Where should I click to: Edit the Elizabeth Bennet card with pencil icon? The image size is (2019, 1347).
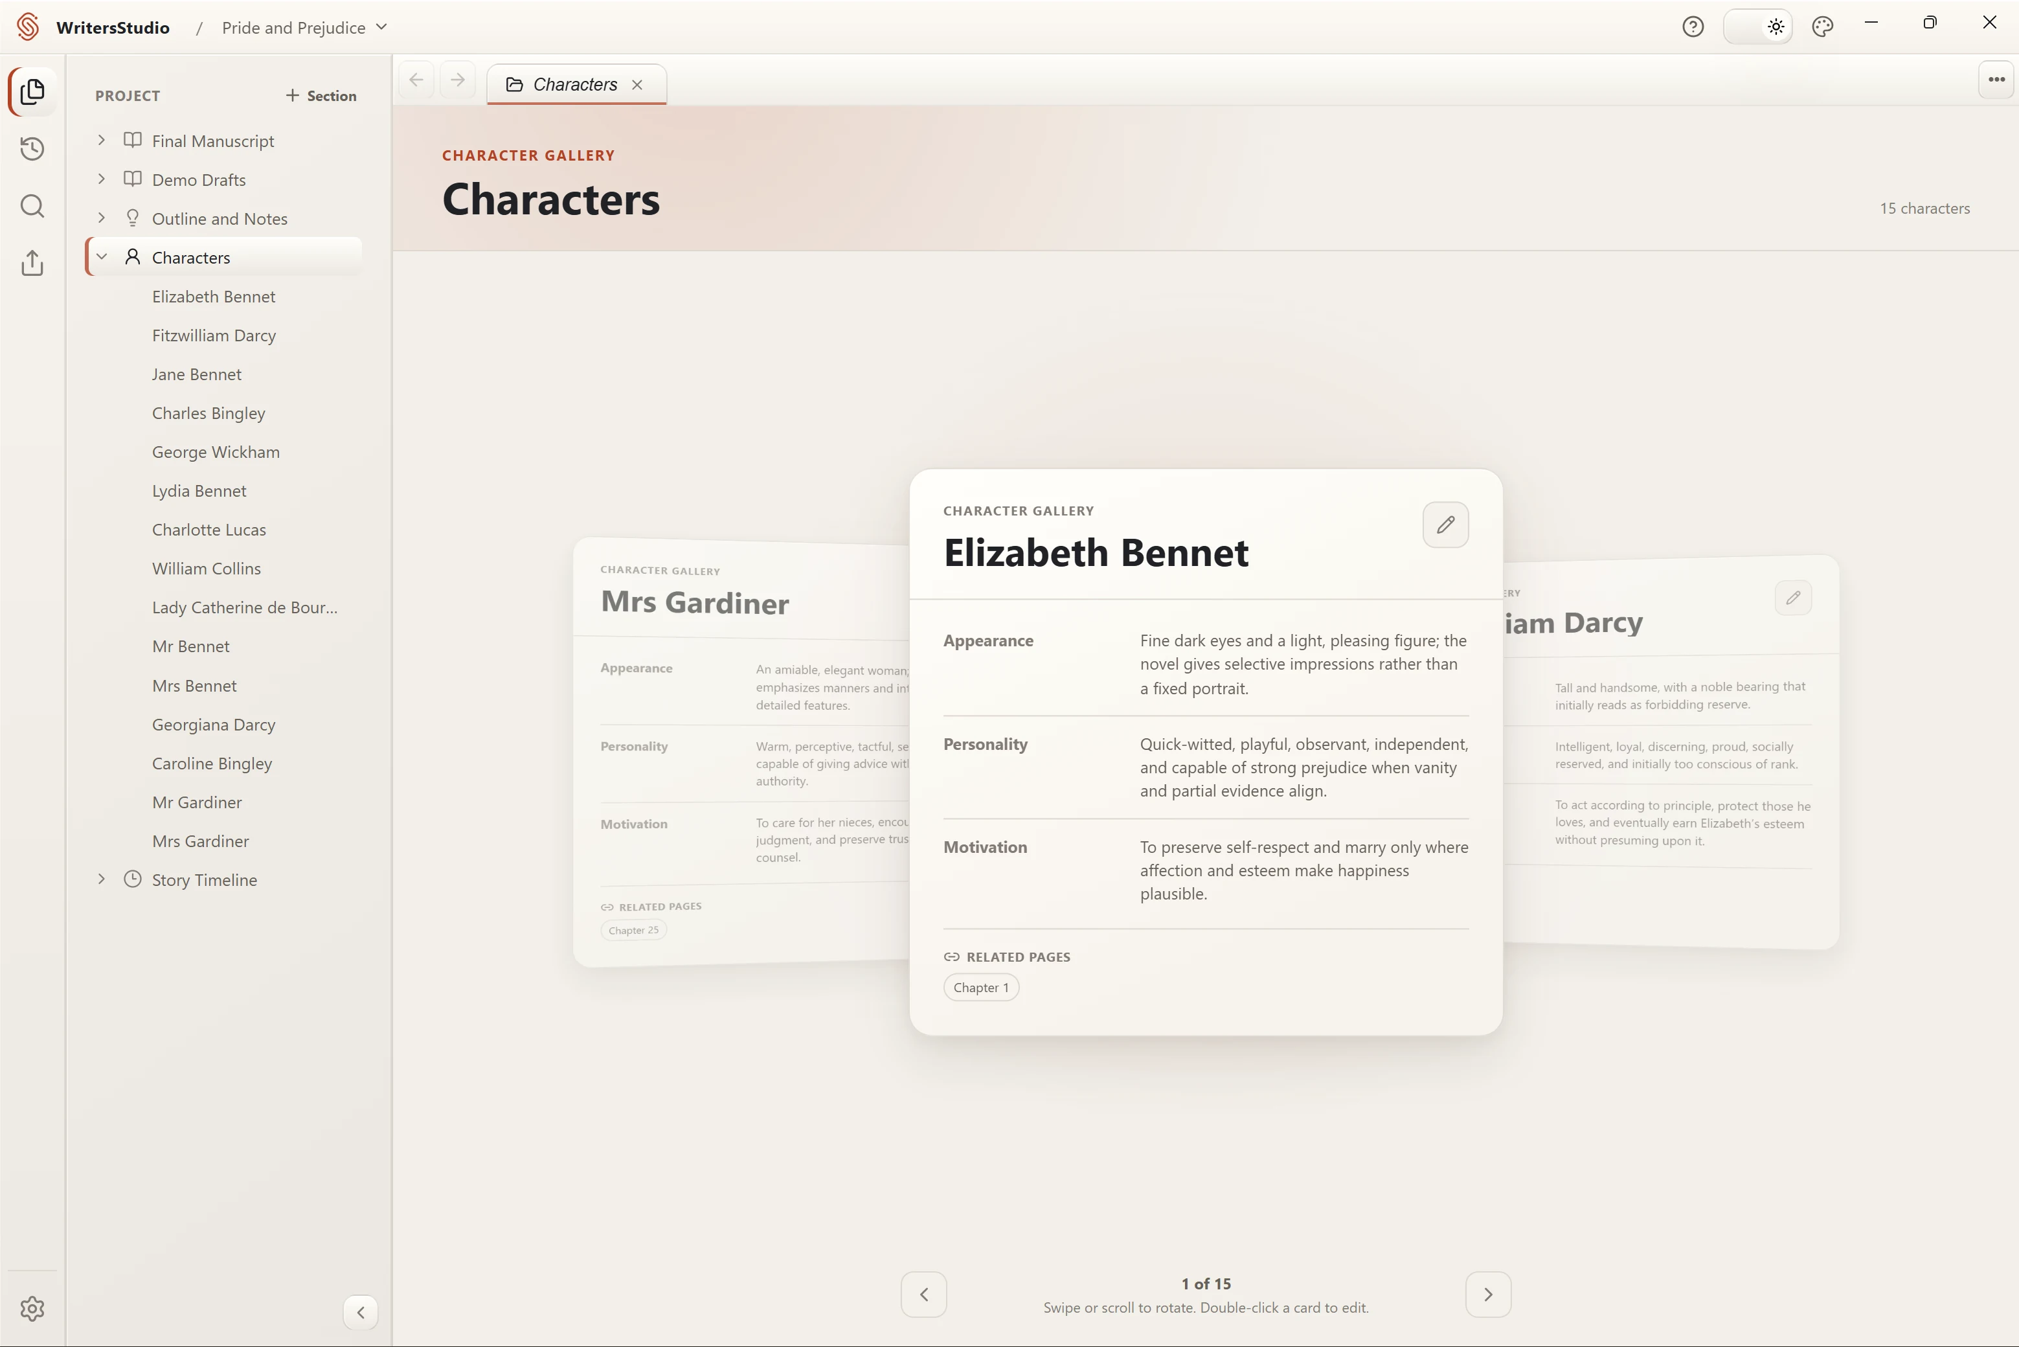tap(1445, 525)
